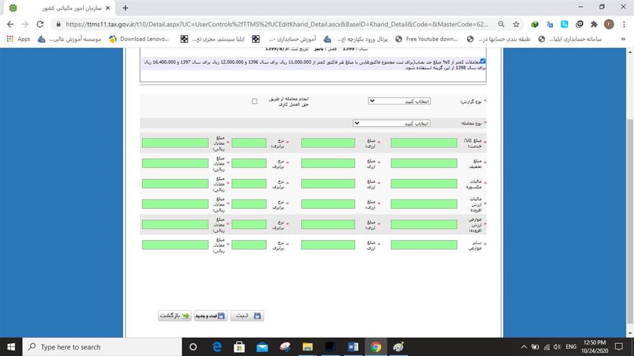Switch to Word on taskbar
Image resolution: width=634 pixels, height=356 pixels.
click(353, 346)
